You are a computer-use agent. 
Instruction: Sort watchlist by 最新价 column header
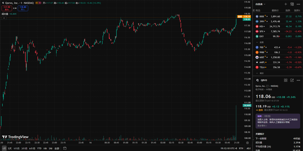click(x=275, y=10)
